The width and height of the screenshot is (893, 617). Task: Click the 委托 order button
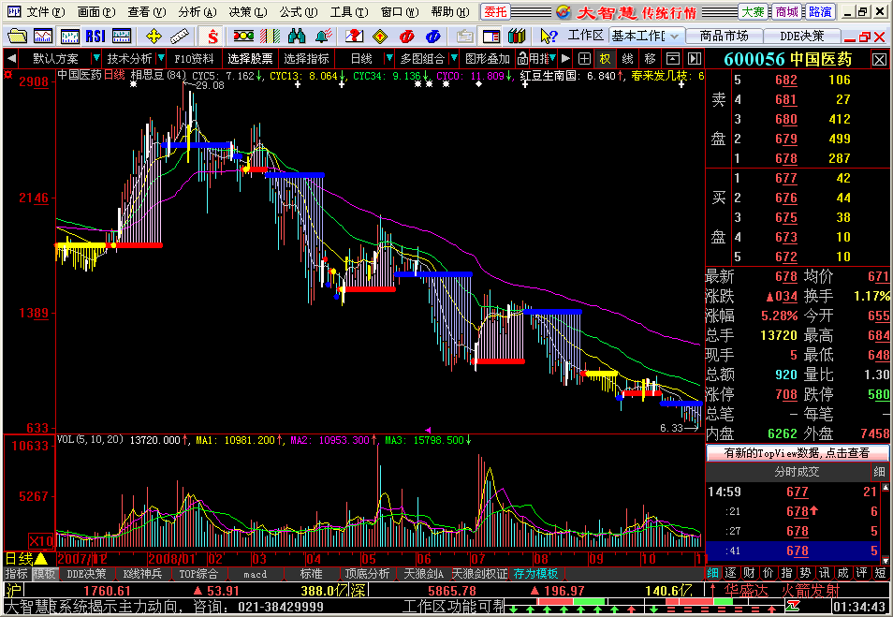495,11
